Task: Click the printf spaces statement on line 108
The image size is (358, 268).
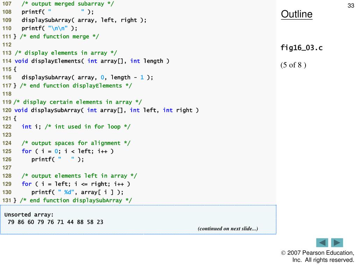Action: [58, 12]
